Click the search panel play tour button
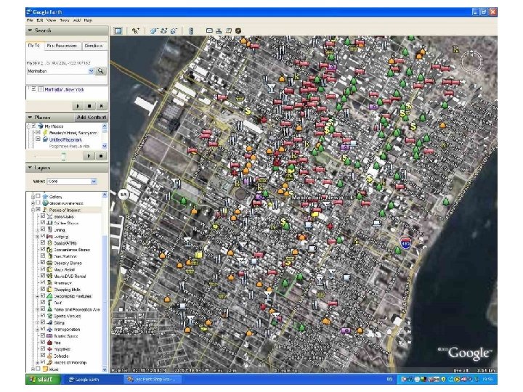The height and width of the screenshot is (392, 523). click(78, 106)
